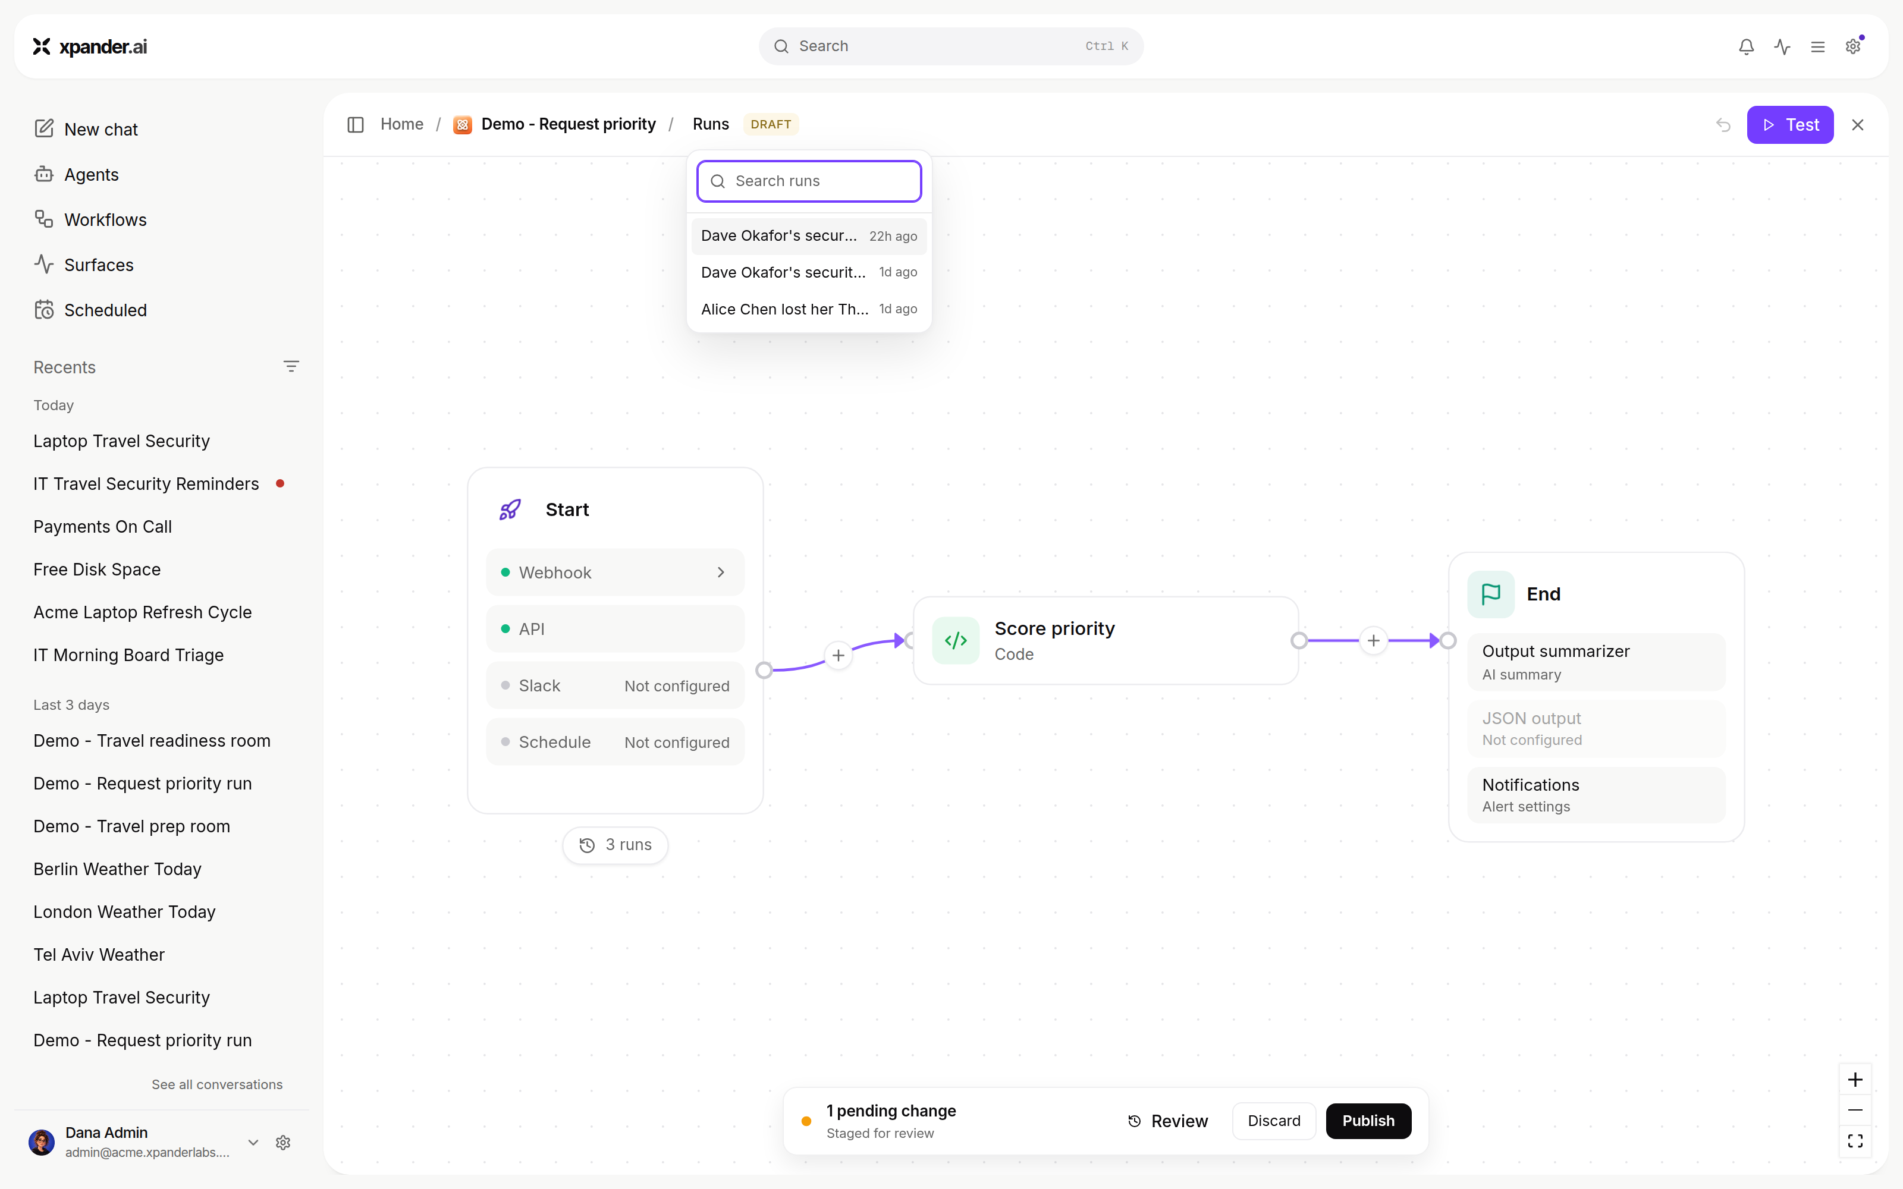Click the Score priority code icon

click(956, 640)
